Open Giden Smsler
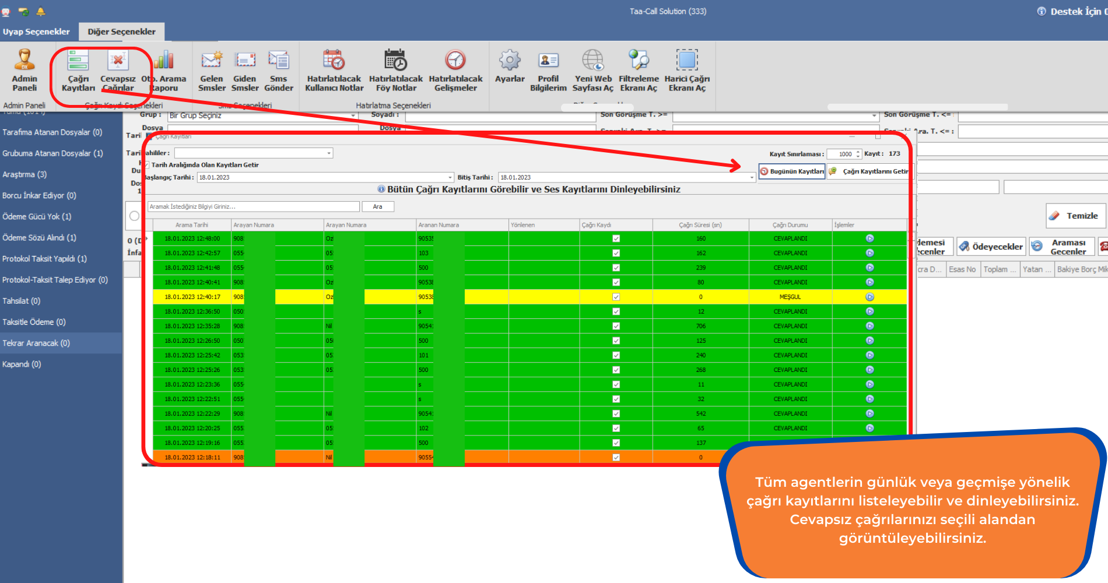 (245, 71)
